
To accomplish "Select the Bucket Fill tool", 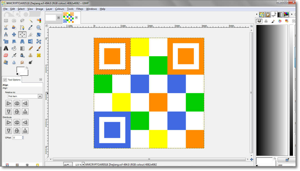I will (x=14, y=48).
